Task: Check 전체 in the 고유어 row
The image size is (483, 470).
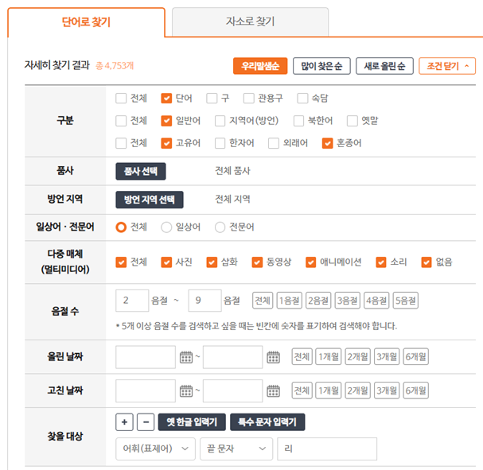Action: point(121,143)
